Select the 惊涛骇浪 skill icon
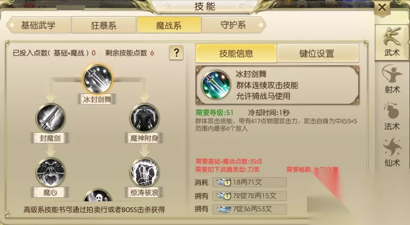 point(145,172)
